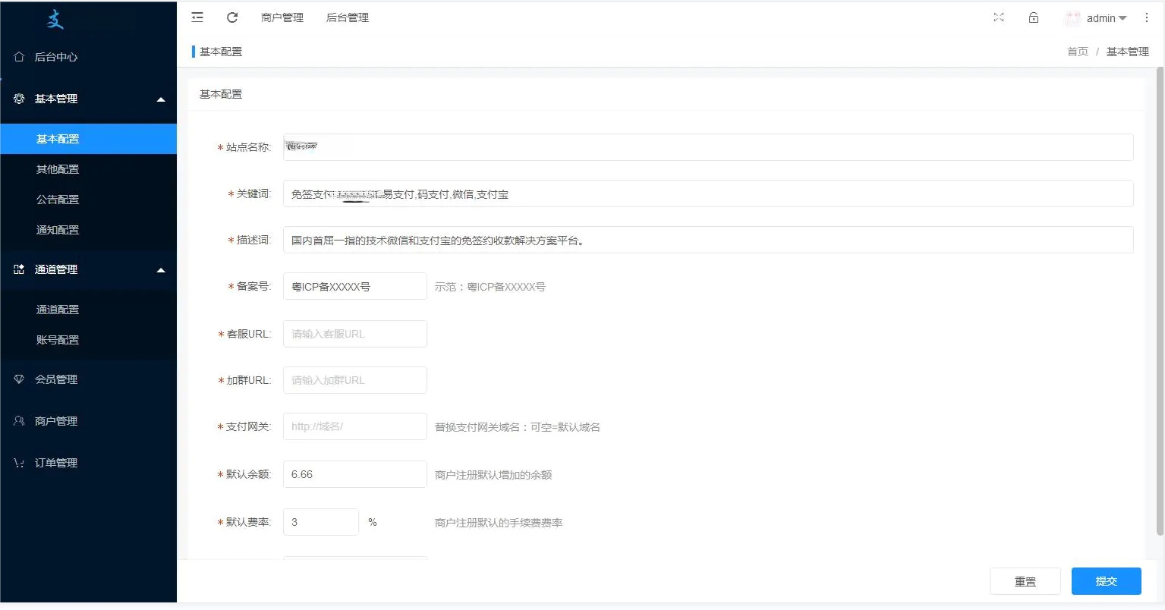Click the diamond icon beside 会员管理
Image resolution: width=1165 pixels, height=610 pixels.
coord(19,379)
